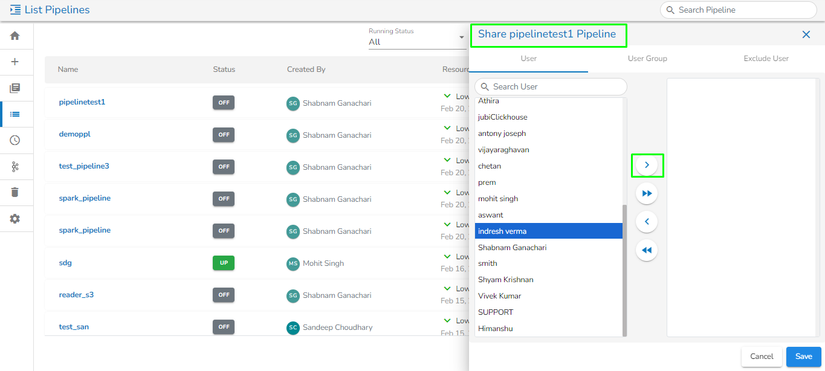Toggle OFF status of test_san
The height and width of the screenshot is (371, 825).
click(x=224, y=327)
